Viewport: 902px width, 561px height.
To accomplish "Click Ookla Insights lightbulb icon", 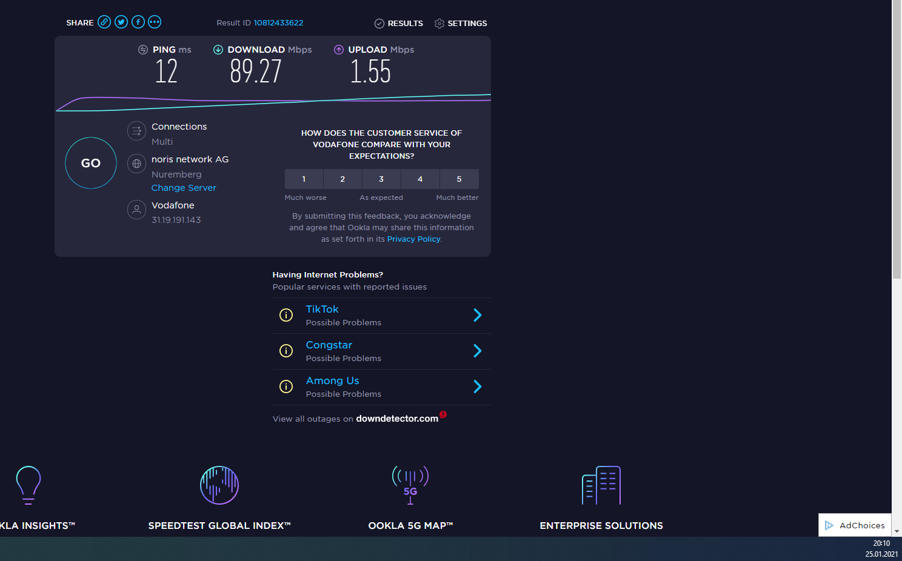I will tap(28, 485).
